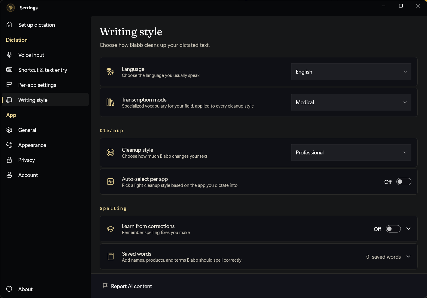The width and height of the screenshot is (427, 298).
Task: Click the Language globe translate icon
Action: tap(111, 71)
